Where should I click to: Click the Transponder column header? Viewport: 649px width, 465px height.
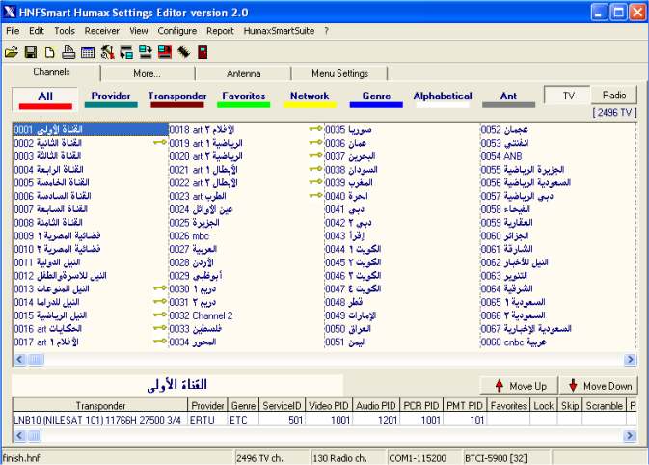tap(100, 406)
